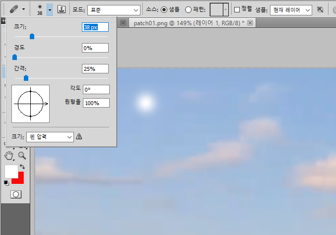Toggle Quick Mask mode icon
This screenshot has width=336, height=235.
tap(16, 194)
